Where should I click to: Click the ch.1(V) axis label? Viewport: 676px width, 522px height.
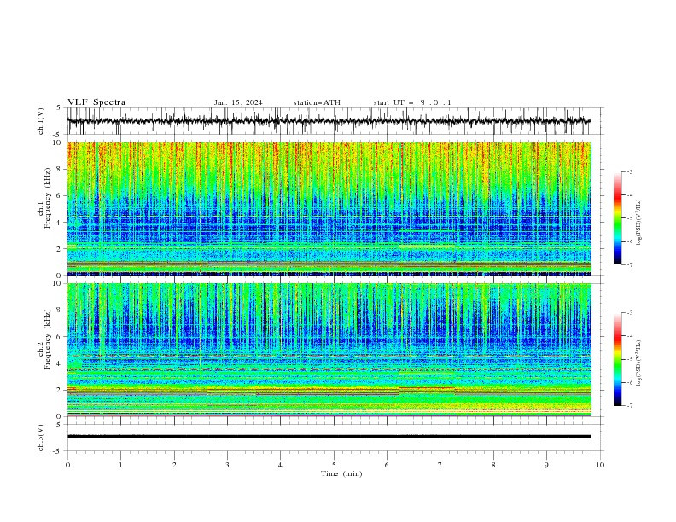pos(41,121)
